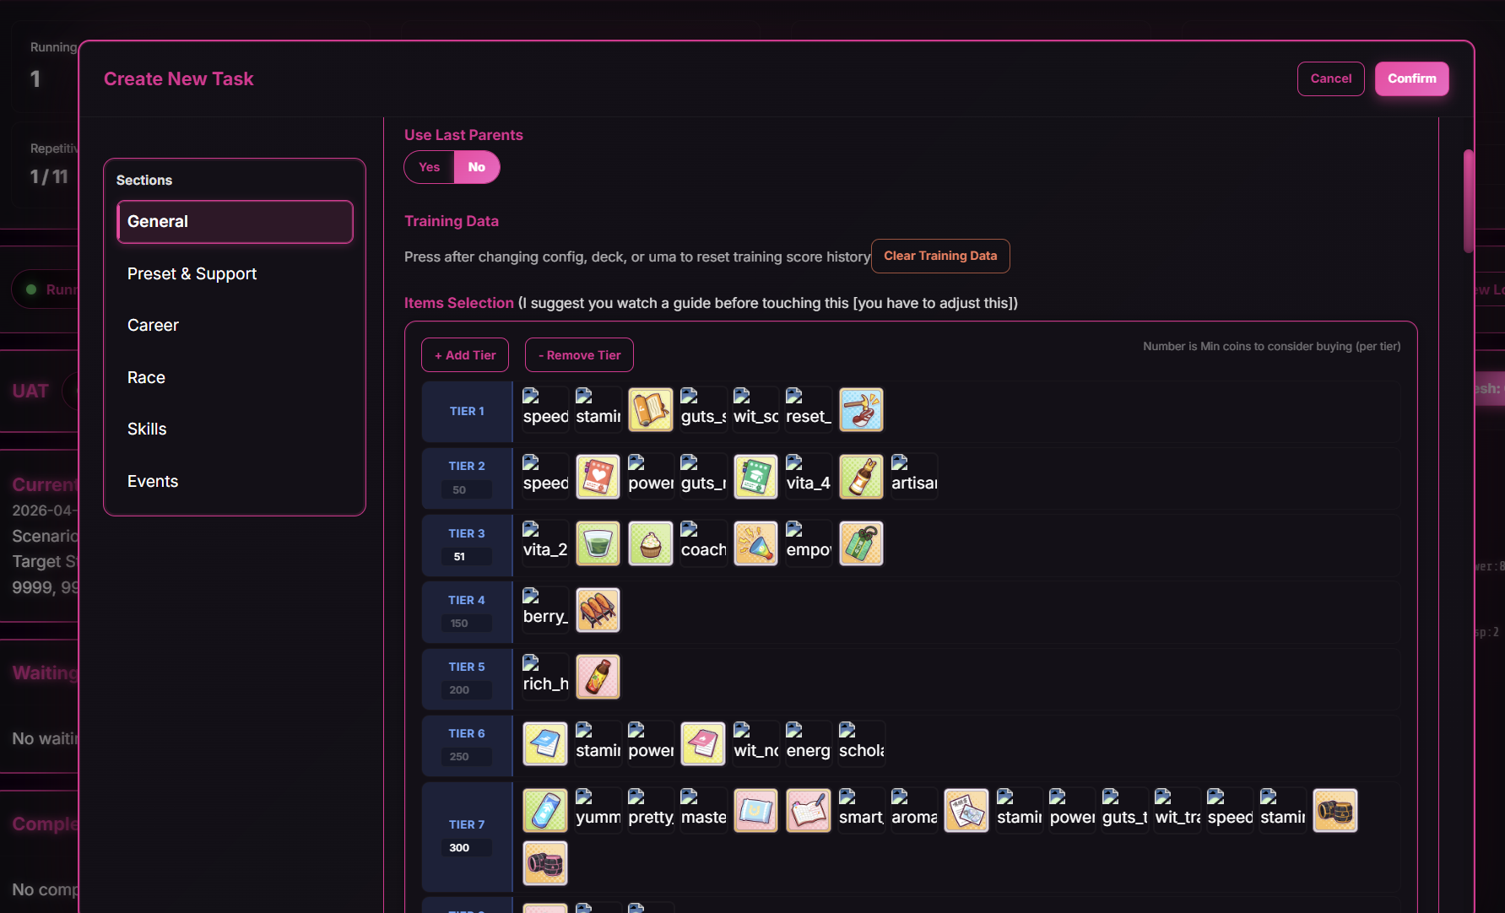Select the red drink bottle icon in Tier 5

click(598, 677)
